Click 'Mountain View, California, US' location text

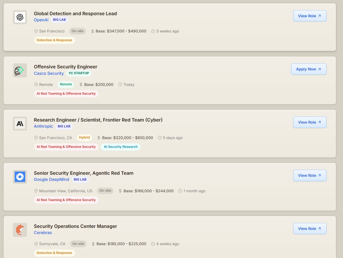pos(66,191)
